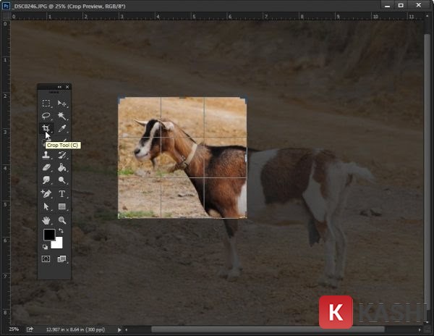Image resolution: width=434 pixels, height=336 pixels.
Task: Click the Photoshop Ps icon in title bar
Action: 6,6
